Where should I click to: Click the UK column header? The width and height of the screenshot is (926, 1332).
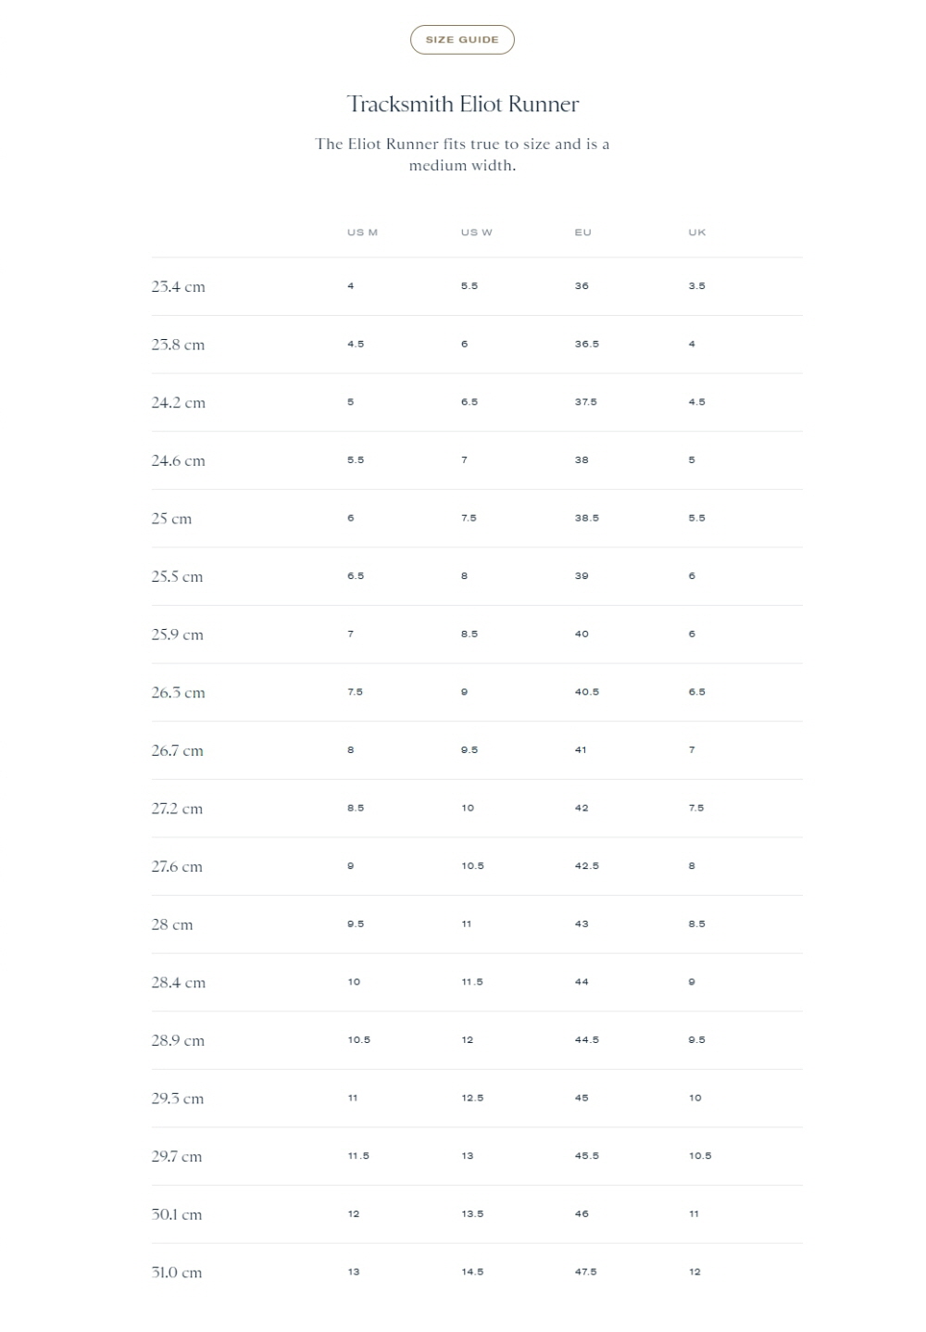click(x=696, y=232)
